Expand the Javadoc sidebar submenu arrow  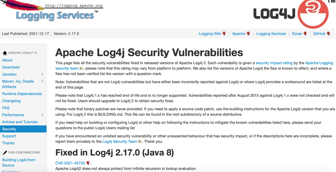(42, 74)
